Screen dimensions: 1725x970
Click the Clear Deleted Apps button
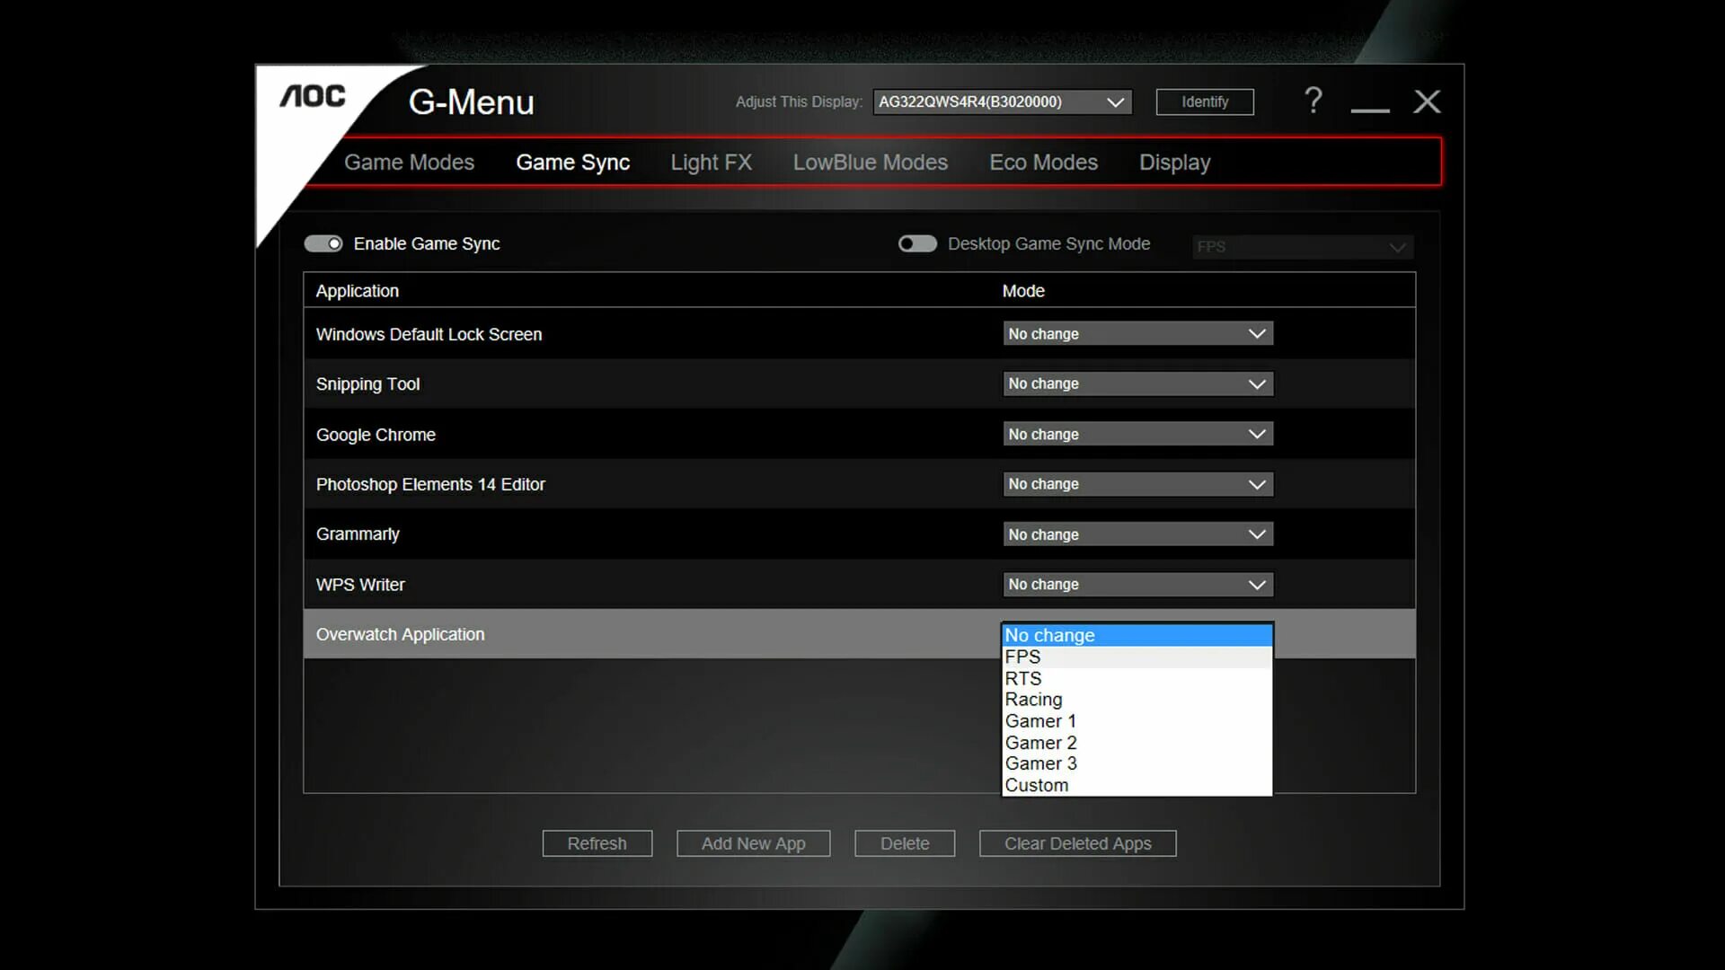(1077, 843)
